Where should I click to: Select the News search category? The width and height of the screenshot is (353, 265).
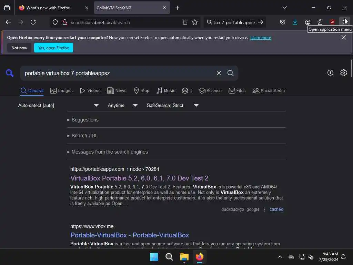pyautogui.click(x=117, y=91)
